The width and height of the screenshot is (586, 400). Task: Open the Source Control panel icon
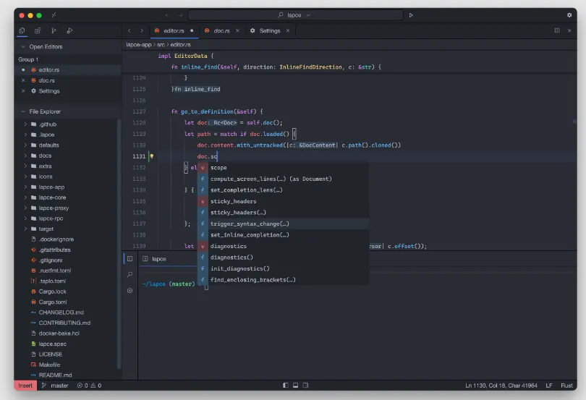point(54,30)
